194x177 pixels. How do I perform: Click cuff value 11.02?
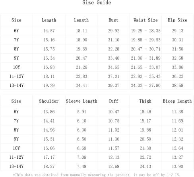click(x=114, y=130)
